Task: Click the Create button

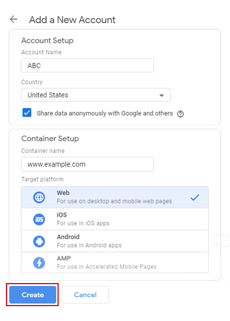Action: [33, 295]
